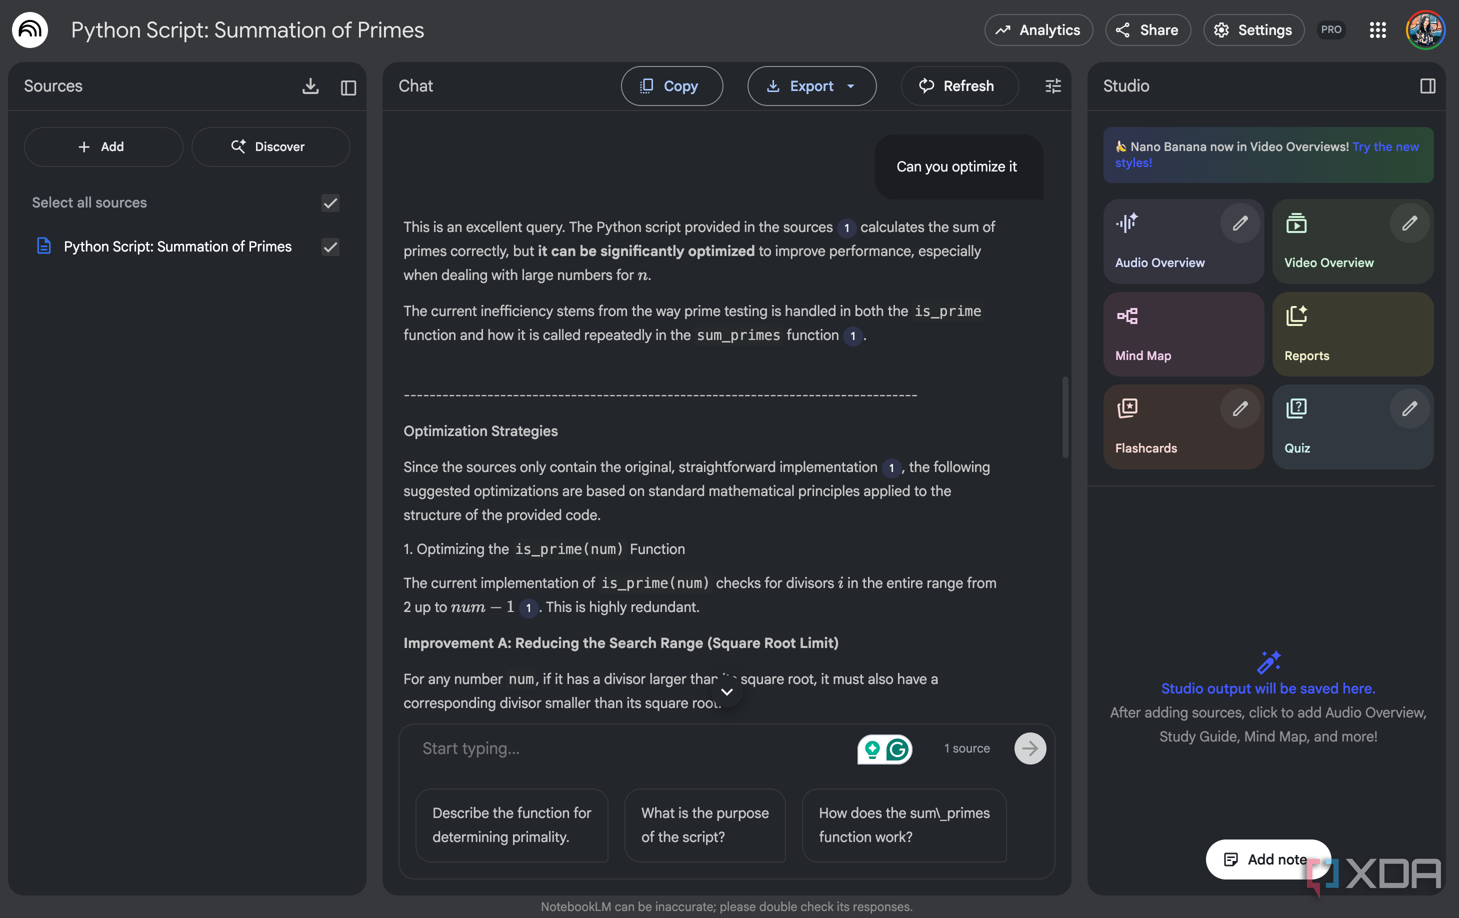Viewport: 1459px width, 918px height.
Task: Open Analytics
Action: 1038,29
